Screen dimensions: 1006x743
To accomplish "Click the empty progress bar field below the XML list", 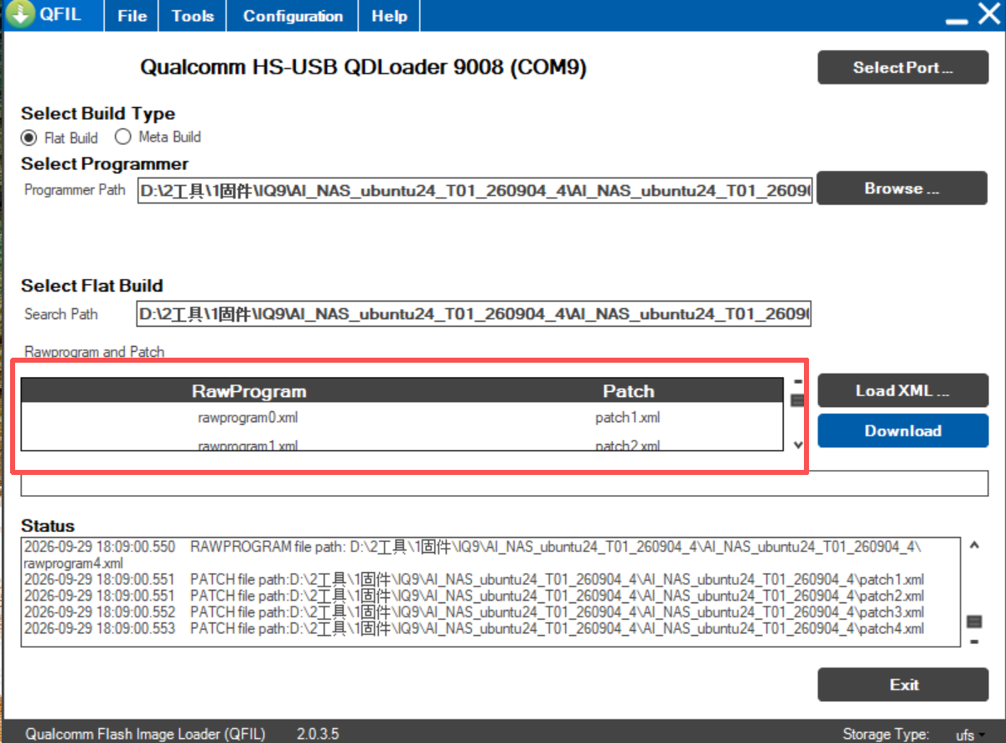I will point(505,483).
